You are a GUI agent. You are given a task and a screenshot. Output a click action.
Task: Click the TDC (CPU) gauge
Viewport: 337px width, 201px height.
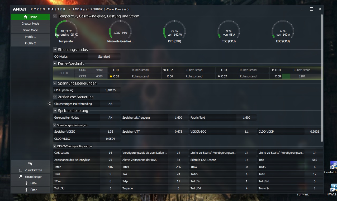coord(229,31)
